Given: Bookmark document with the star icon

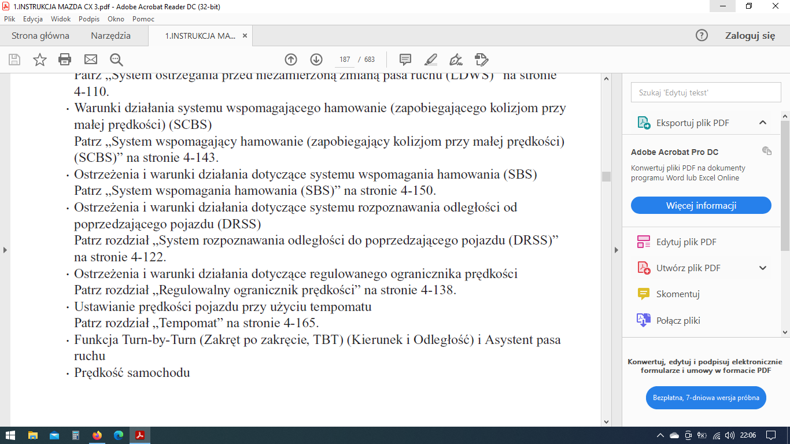Looking at the screenshot, I should coord(40,60).
